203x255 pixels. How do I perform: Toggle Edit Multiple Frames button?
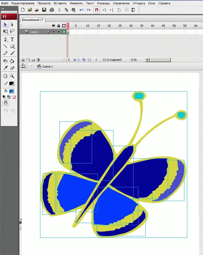coord(84,60)
